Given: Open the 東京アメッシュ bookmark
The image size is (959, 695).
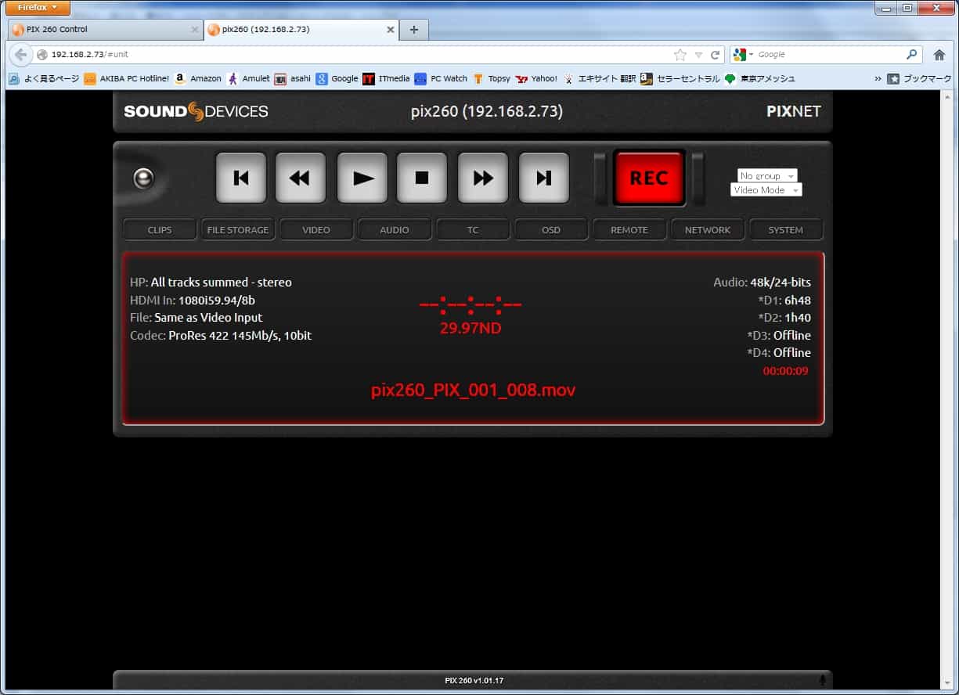Looking at the screenshot, I should click(x=759, y=78).
